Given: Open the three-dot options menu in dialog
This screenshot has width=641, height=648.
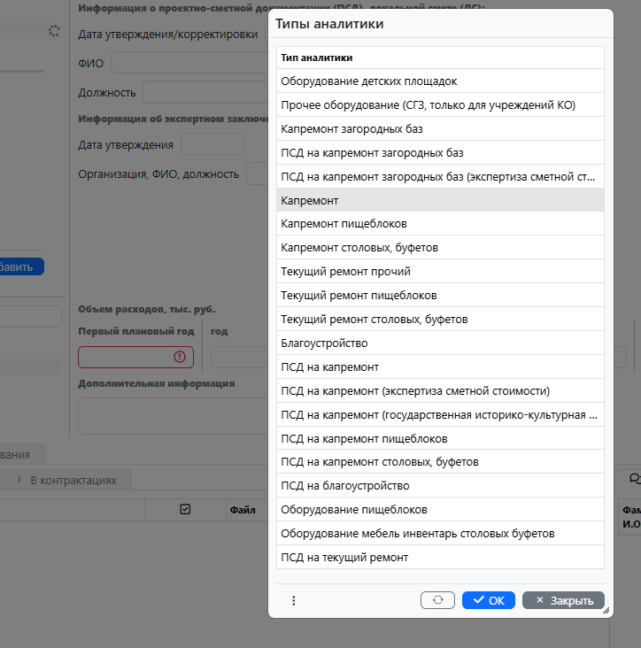Looking at the screenshot, I should 294,600.
